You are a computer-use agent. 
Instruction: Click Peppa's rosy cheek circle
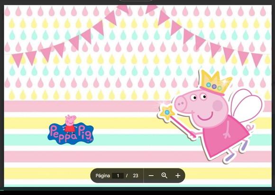tap(217, 105)
